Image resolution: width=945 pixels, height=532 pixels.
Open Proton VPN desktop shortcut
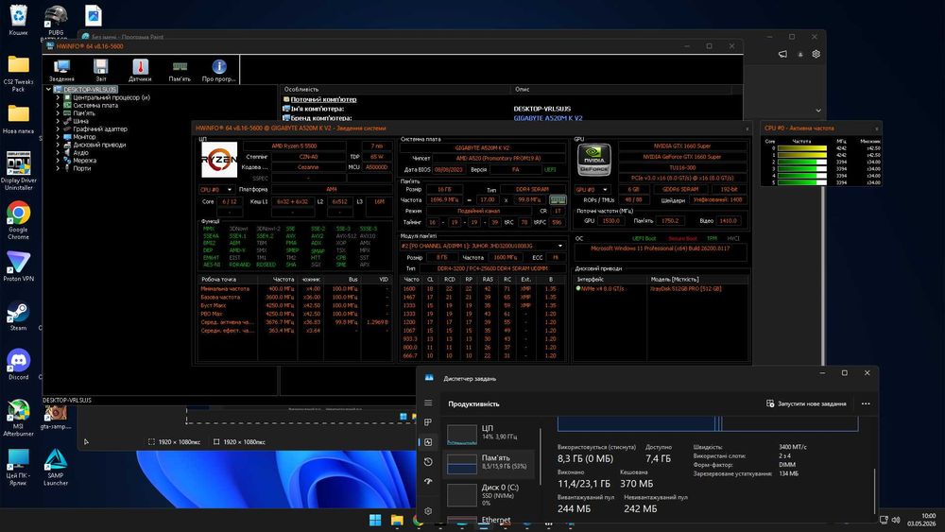pyautogui.click(x=18, y=266)
